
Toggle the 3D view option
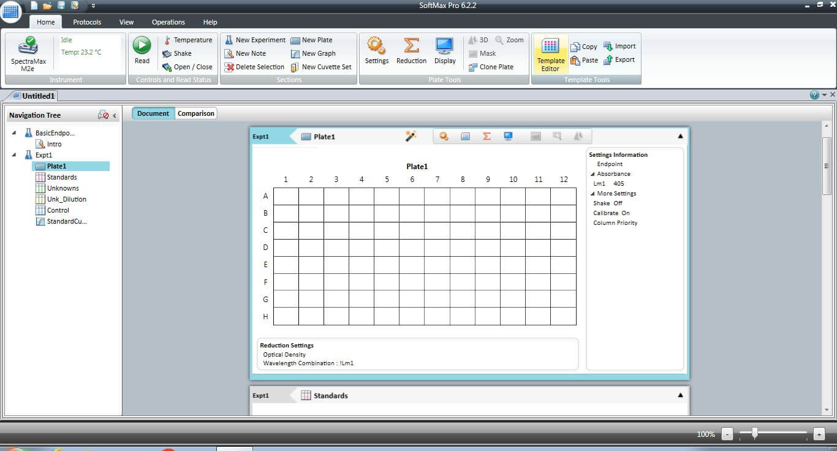(x=479, y=40)
